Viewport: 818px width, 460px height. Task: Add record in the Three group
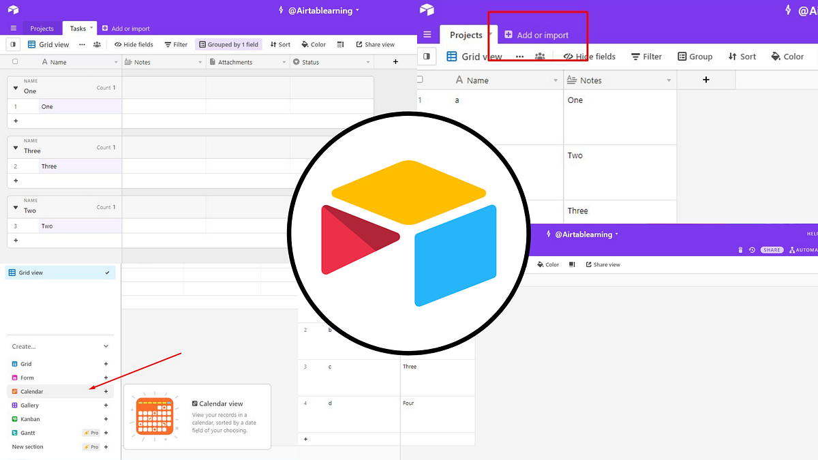[16, 181]
